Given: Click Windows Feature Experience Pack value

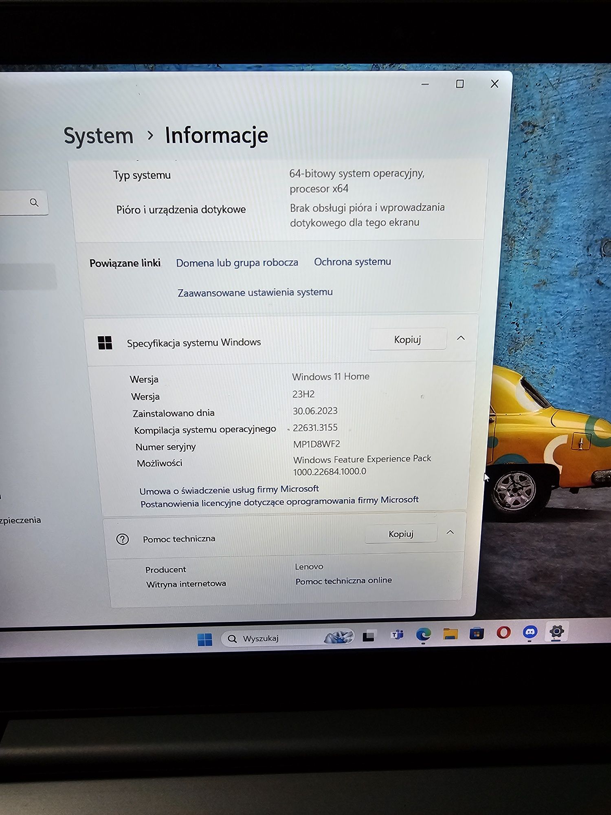Looking at the screenshot, I should click(362, 465).
